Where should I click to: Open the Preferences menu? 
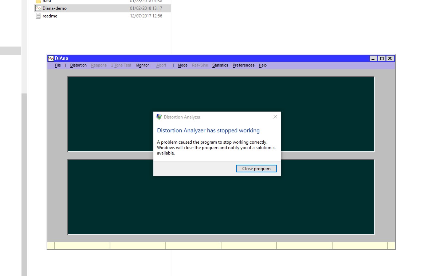pyautogui.click(x=244, y=65)
